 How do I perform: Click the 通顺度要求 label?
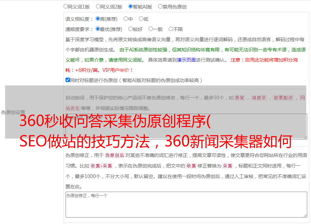(79, 29)
